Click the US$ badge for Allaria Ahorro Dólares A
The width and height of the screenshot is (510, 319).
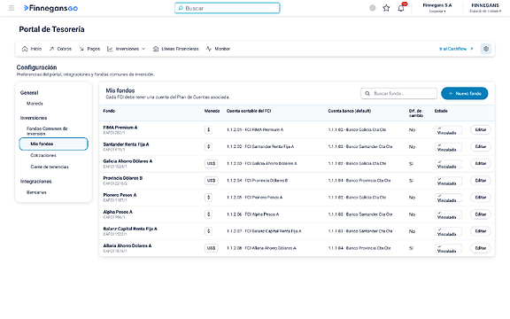tap(211, 248)
